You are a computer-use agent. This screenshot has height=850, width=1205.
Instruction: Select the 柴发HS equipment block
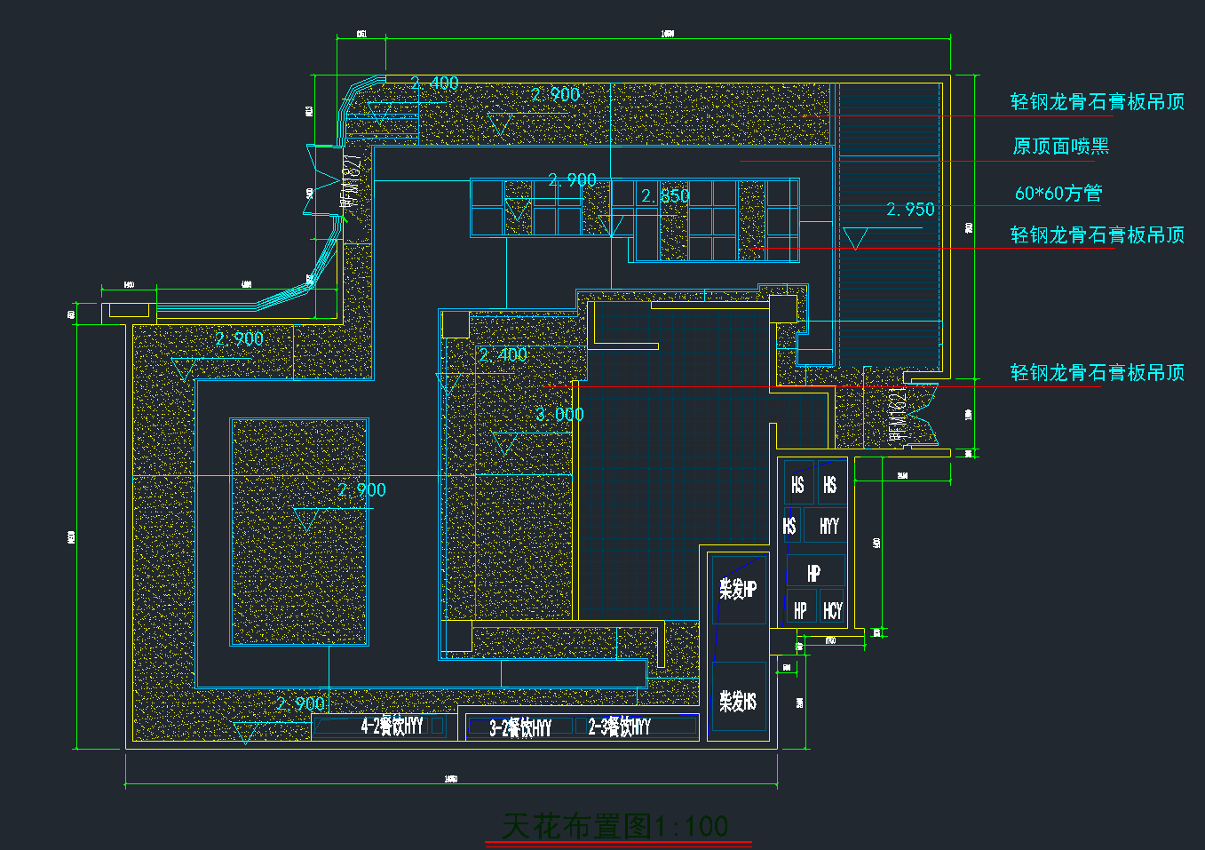[738, 702]
